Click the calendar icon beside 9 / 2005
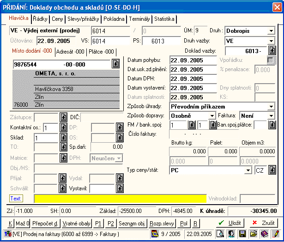The image size is (284, 242). tap(155, 234)
